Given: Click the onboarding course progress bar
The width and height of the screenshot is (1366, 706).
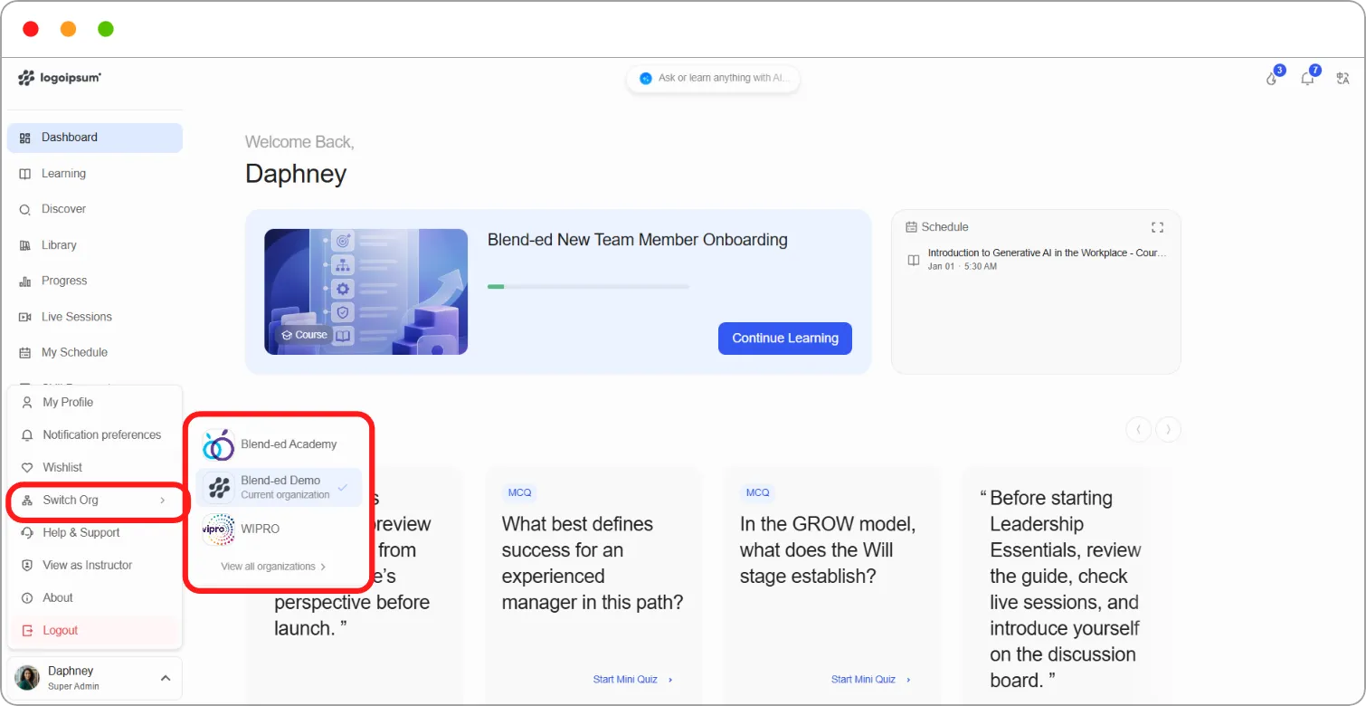Looking at the screenshot, I should 588,287.
